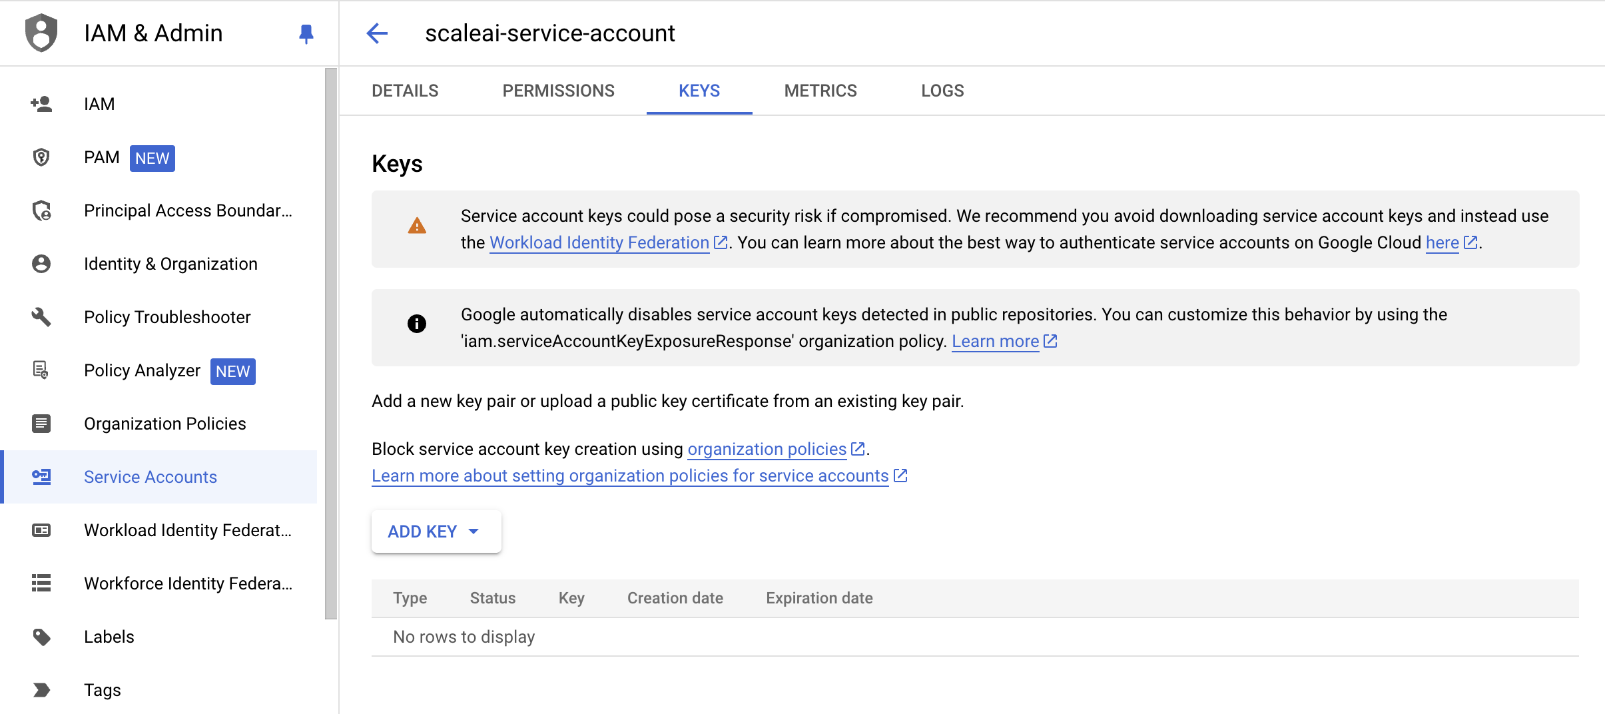
Task: Switch to the PERMISSIONS tab
Action: [558, 91]
